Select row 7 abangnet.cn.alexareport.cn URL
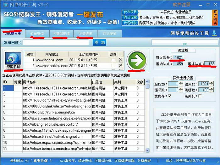 click(x=74, y=124)
